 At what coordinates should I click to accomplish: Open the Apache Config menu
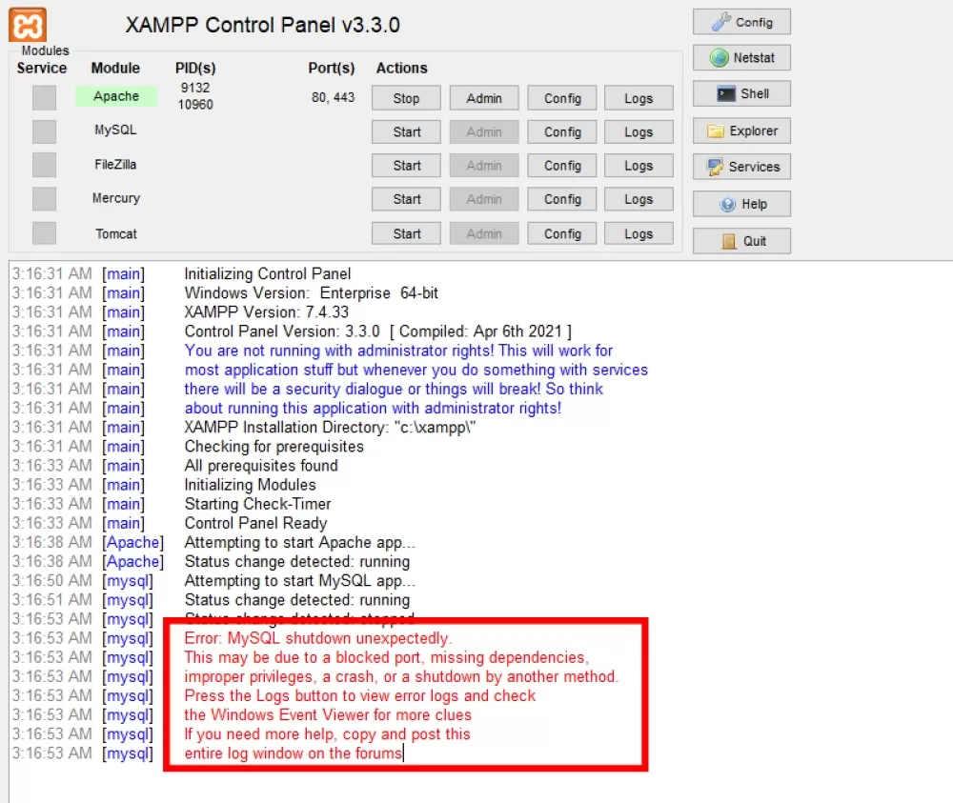(562, 98)
